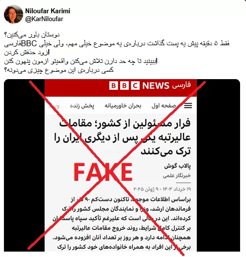Select the پخش زنده tab
The width and height of the screenshot is (246, 257).
82,106
